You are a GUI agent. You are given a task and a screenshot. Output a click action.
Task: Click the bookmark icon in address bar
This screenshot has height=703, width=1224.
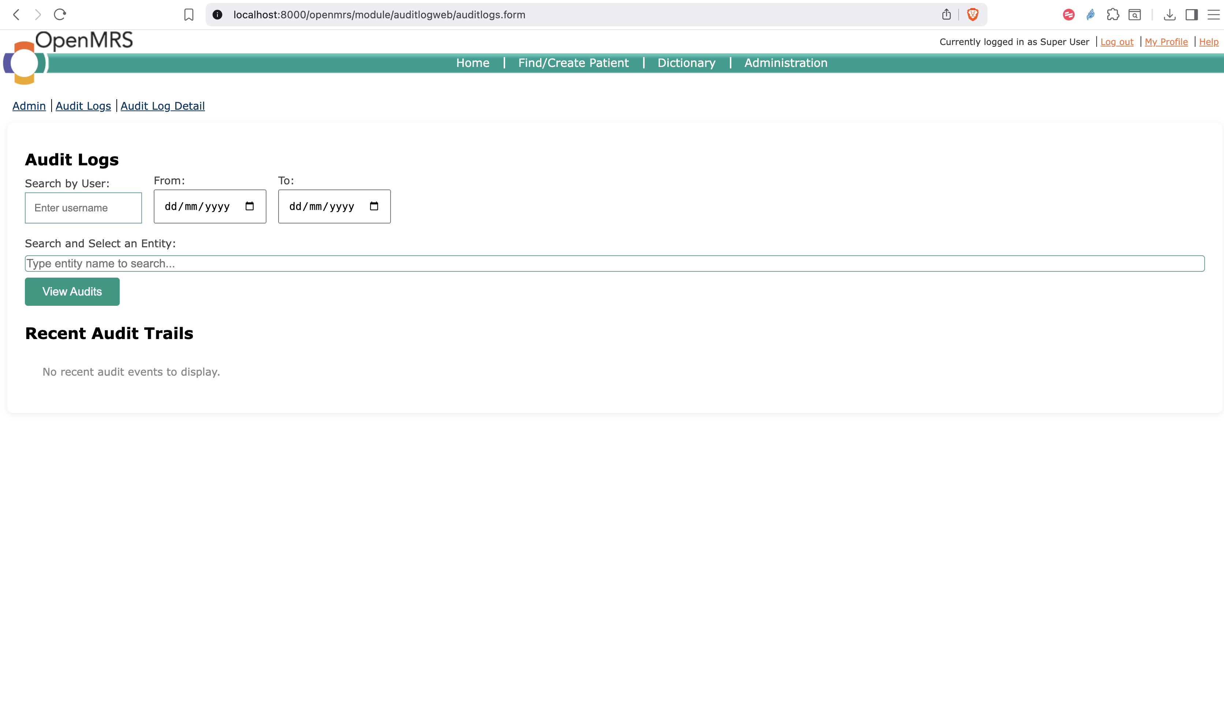(x=189, y=15)
